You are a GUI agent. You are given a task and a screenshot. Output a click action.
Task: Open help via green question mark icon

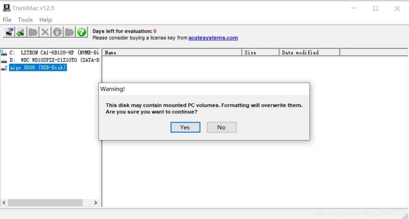click(82, 32)
